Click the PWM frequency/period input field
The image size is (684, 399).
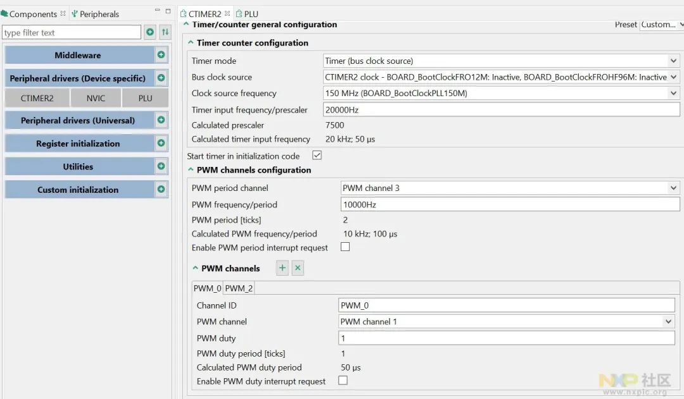510,204
